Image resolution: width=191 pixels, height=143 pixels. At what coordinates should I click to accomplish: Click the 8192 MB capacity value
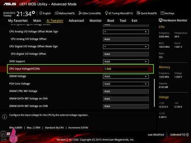(x=164, y=87)
